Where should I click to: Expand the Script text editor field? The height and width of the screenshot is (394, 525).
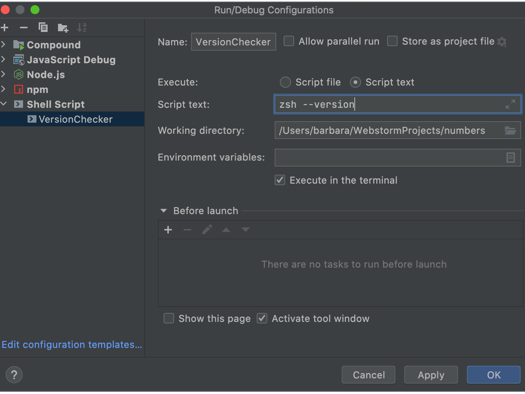[510, 104]
